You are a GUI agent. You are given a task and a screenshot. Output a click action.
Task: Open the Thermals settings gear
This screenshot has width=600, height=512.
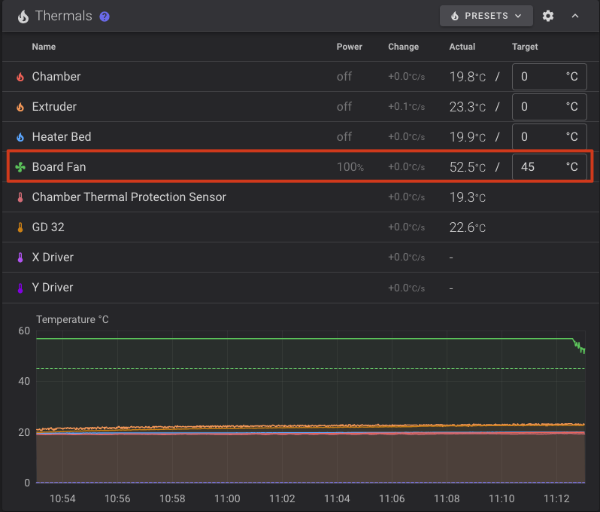(548, 16)
